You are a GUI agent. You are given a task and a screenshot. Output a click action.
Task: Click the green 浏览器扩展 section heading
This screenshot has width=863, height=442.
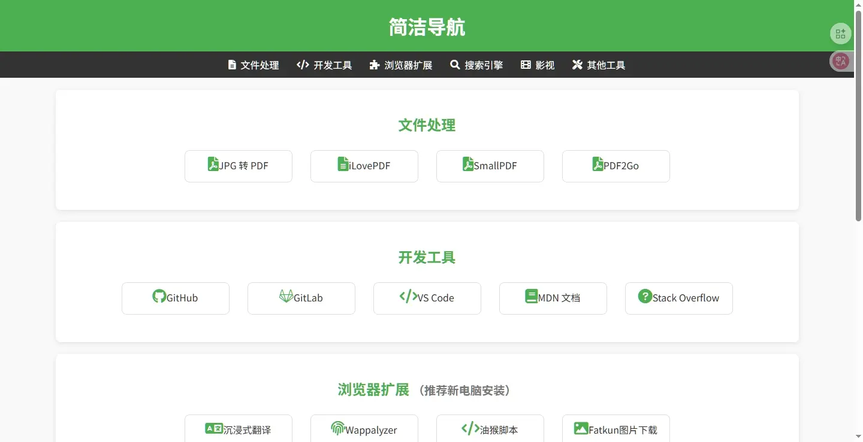click(x=373, y=390)
